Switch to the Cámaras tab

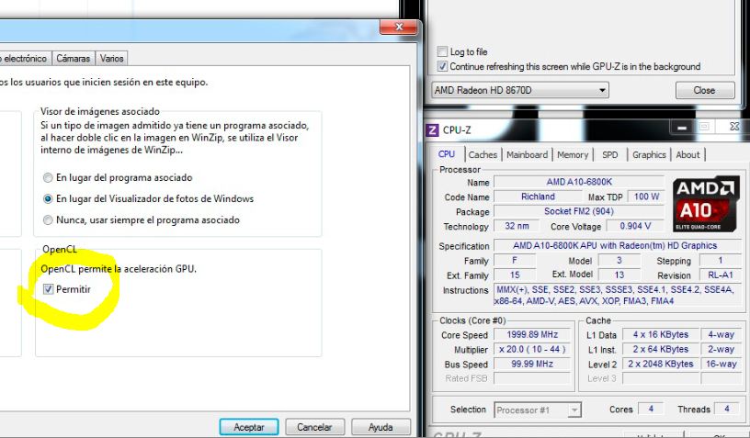[x=74, y=58]
